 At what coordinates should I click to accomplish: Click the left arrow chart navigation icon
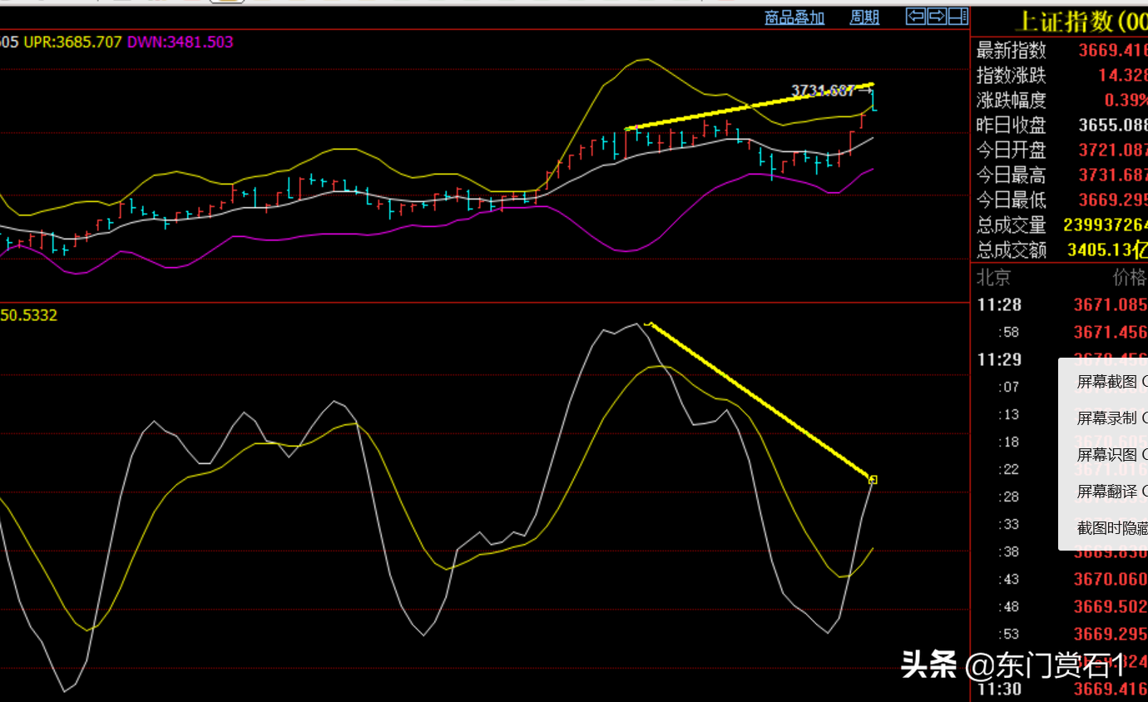(916, 16)
